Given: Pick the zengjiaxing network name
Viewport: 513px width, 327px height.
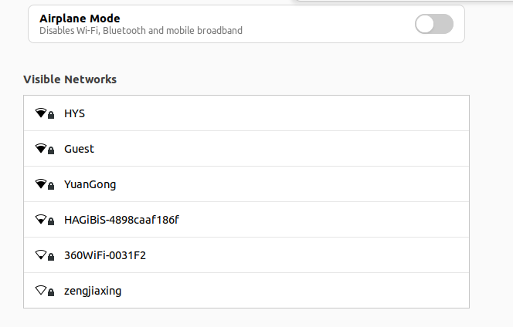Looking at the screenshot, I should coord(93,291).
